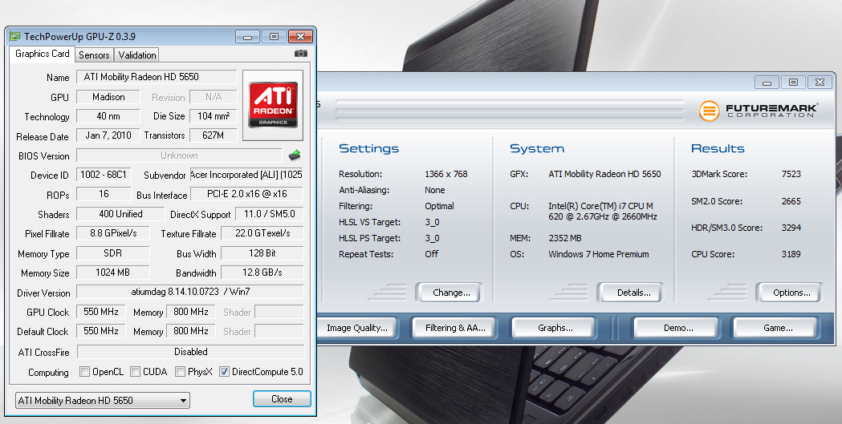This screenshot has height=424, width=842.
Task: Click Pixel Fillrate field 8.8 GPixel/s
Action: 112,233
